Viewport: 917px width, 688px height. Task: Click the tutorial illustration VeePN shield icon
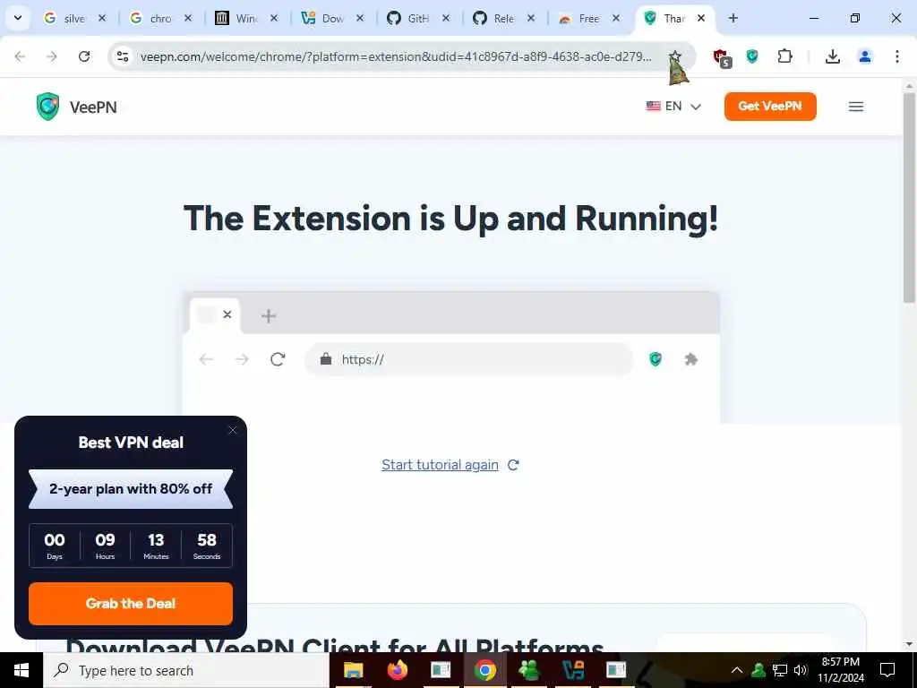coord(655,359)
